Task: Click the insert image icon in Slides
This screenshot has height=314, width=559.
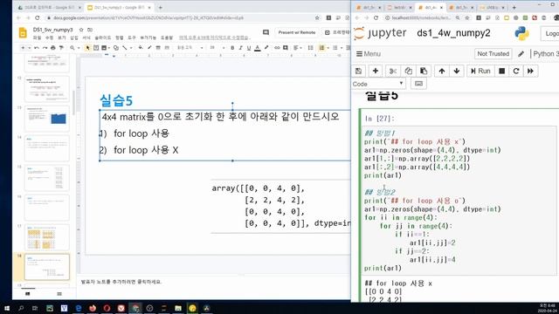Action: pos(104,48)
